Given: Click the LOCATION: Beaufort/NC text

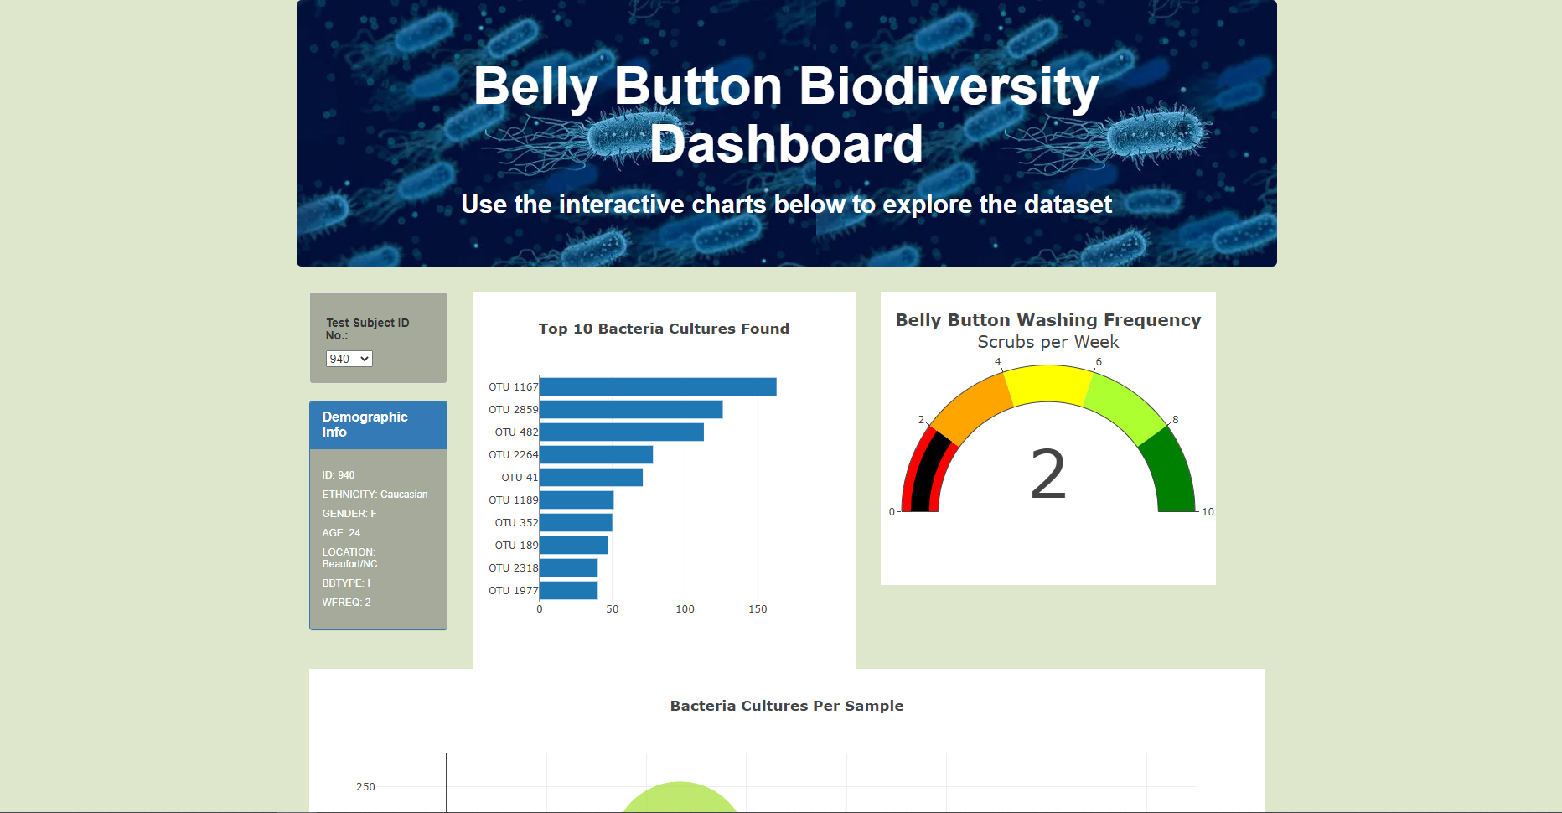Looking at the screenshot, I should click(x=349, y=557).
